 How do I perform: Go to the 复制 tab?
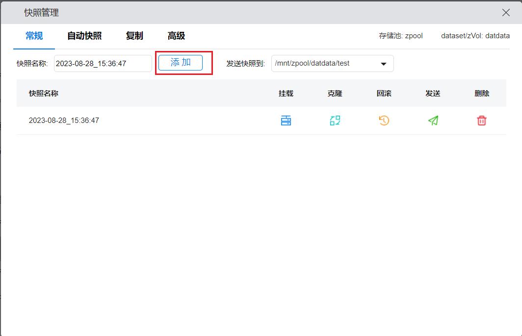(134, 36)
